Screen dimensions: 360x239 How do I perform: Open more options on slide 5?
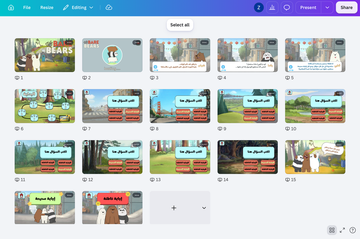point(340,43)
